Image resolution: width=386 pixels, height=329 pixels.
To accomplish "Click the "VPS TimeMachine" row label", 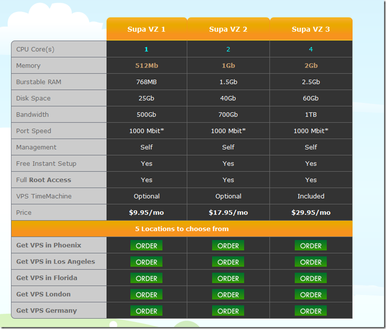I will point(44,196).
